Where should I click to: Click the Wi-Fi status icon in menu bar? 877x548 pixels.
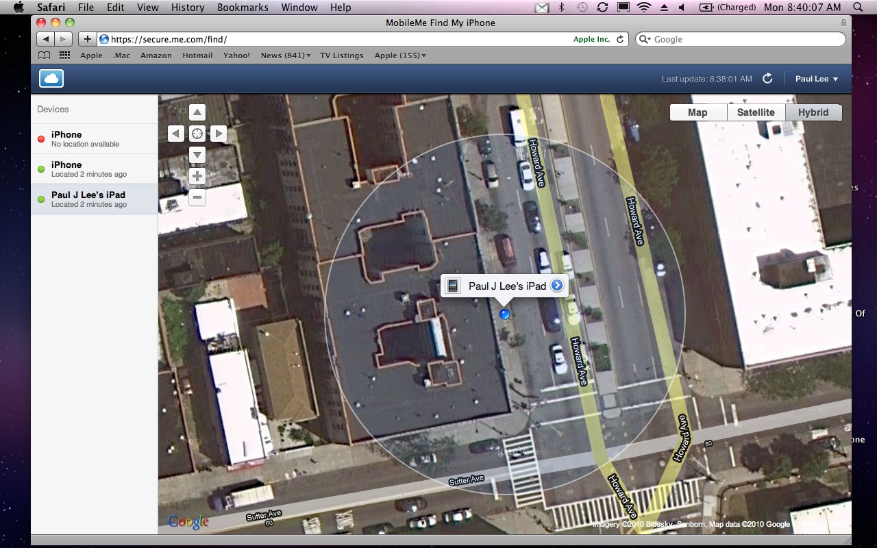[643, 7]
